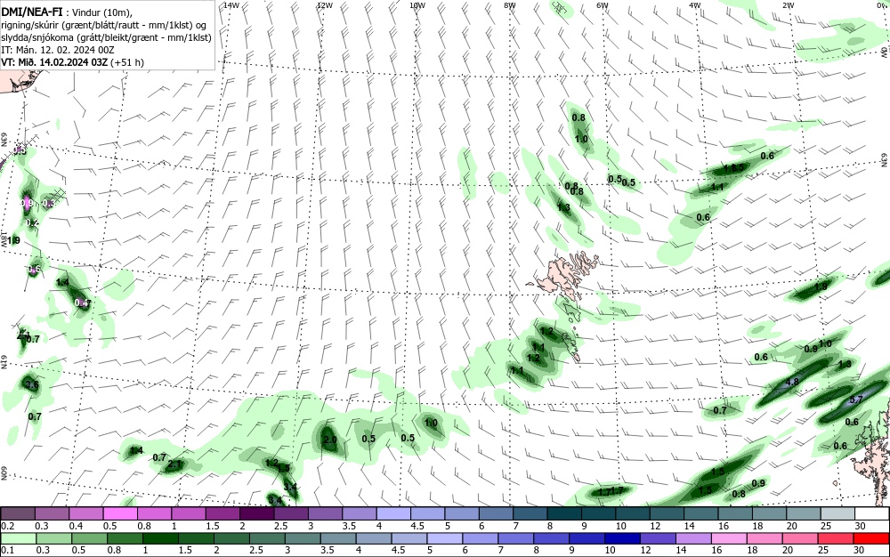Viewport: 890px width, 557px height.
Task: Click the 2.0 precipitation value on the map
Action: [330, 440]
